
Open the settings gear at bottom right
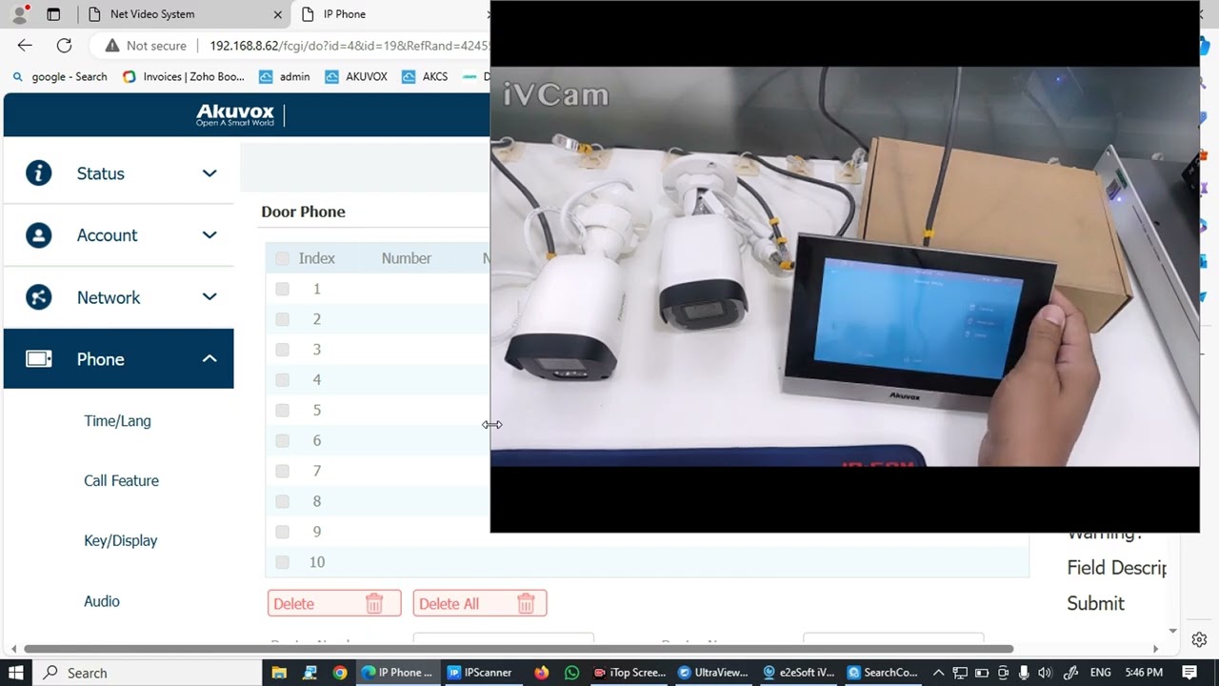[1199, 639]
